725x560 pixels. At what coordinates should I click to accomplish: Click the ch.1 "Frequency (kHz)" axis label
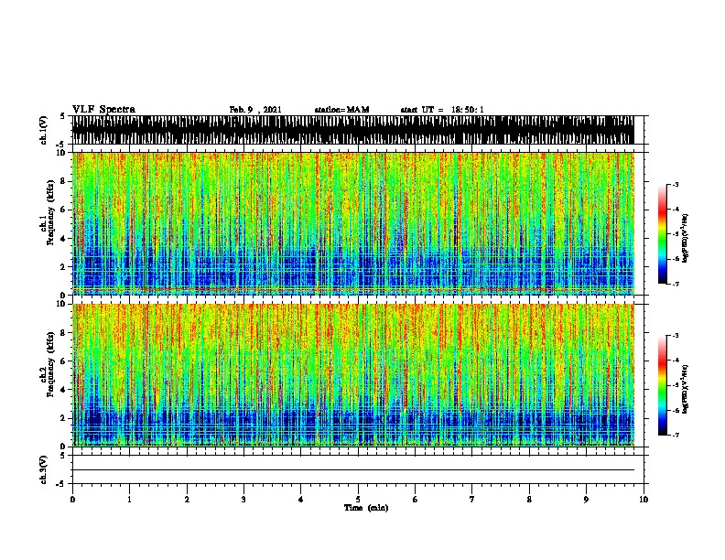point(50,213)
